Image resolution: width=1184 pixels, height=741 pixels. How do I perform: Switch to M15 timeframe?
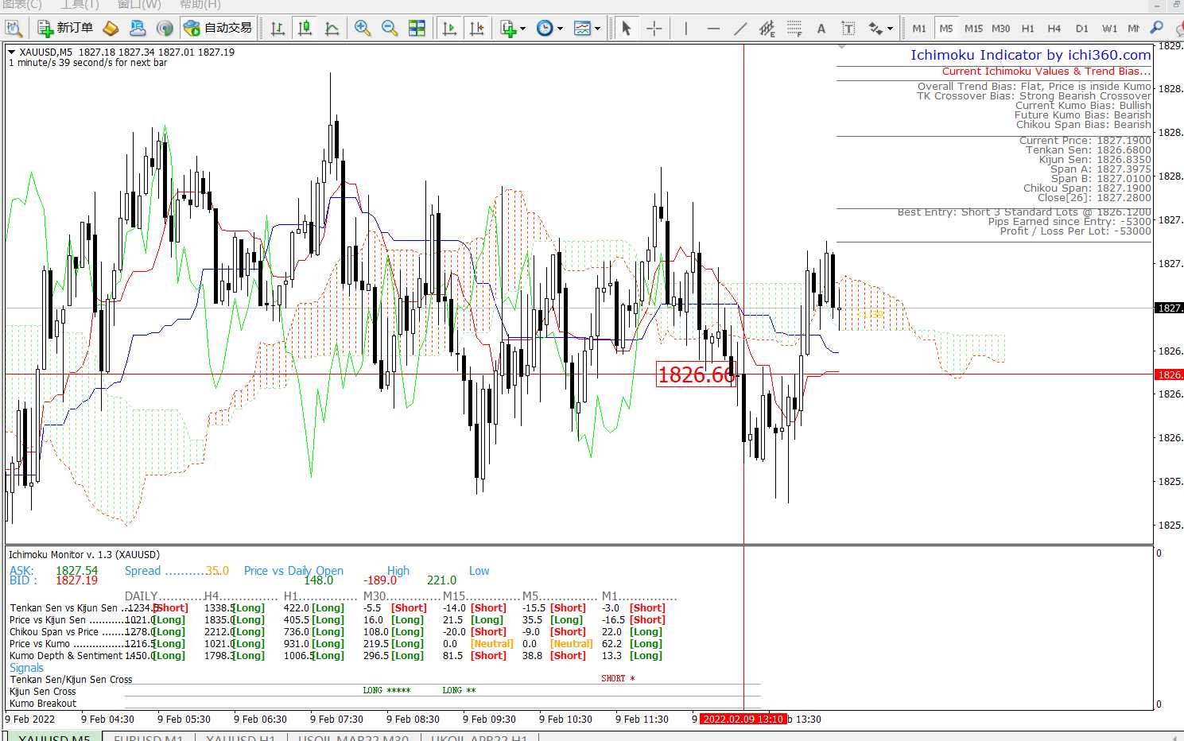973,29
